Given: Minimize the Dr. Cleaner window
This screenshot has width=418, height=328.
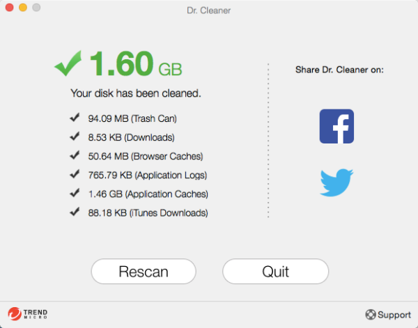Looking at the screenshot, I should 22,8.
